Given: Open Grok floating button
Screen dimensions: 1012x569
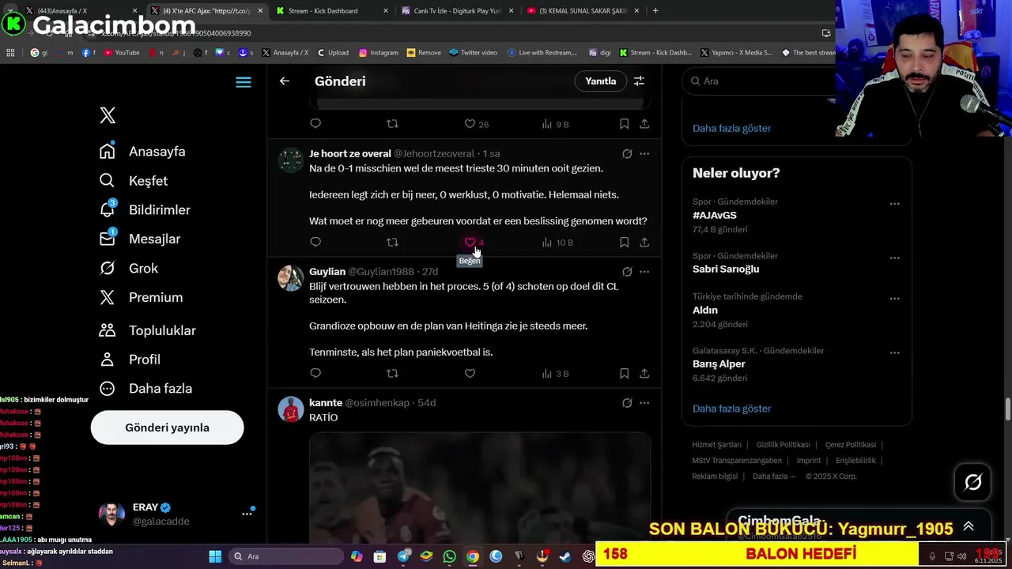Looking at the screenshot, I should point(972,482).
